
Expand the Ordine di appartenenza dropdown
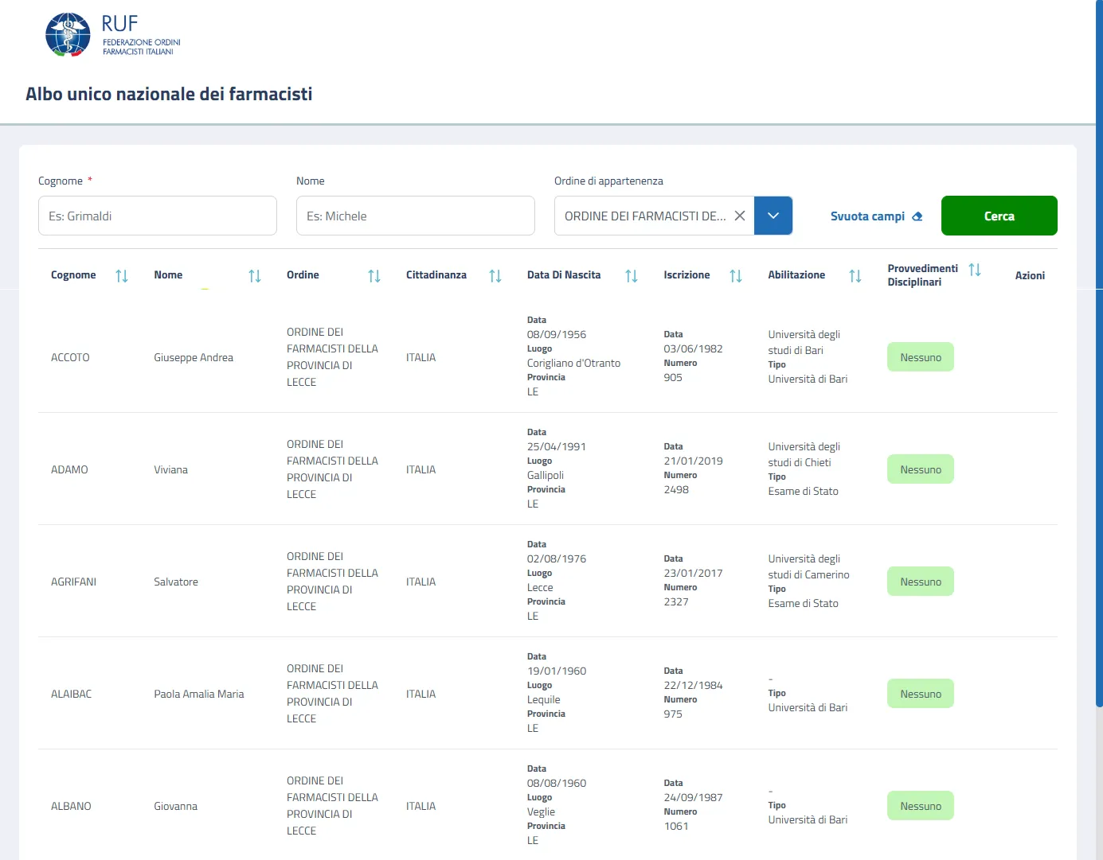point(773,216)
